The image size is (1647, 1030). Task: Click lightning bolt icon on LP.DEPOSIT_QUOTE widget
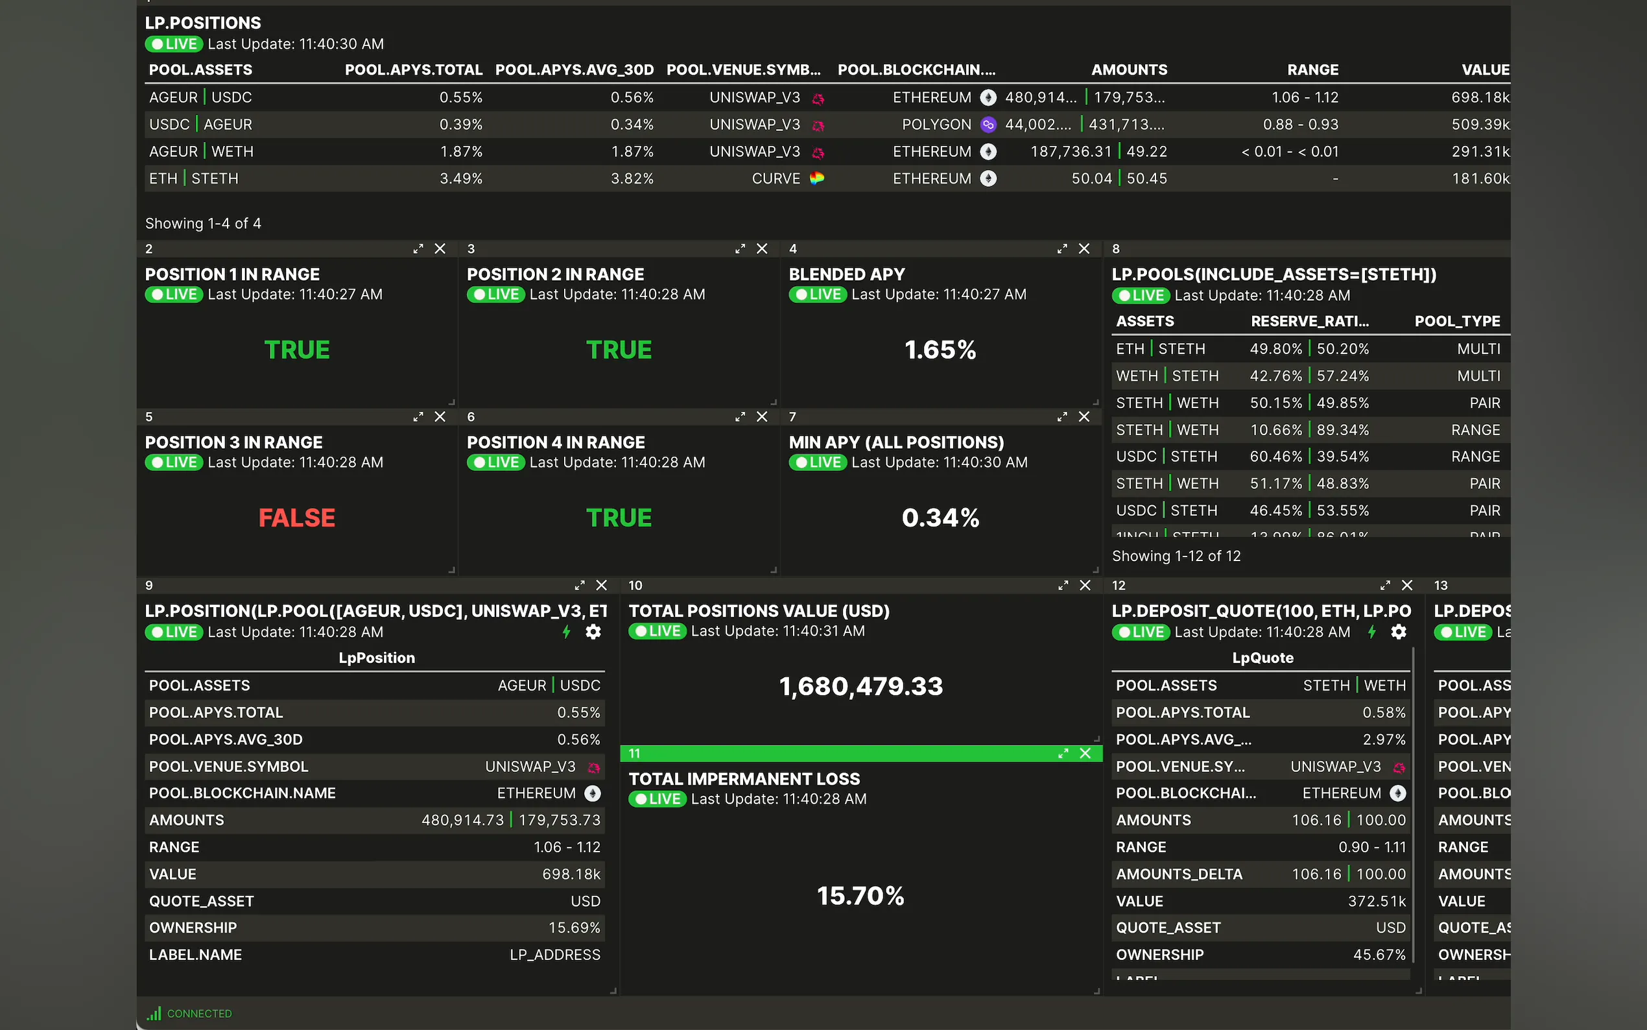pyautogui.click(x=1372, y=632)
